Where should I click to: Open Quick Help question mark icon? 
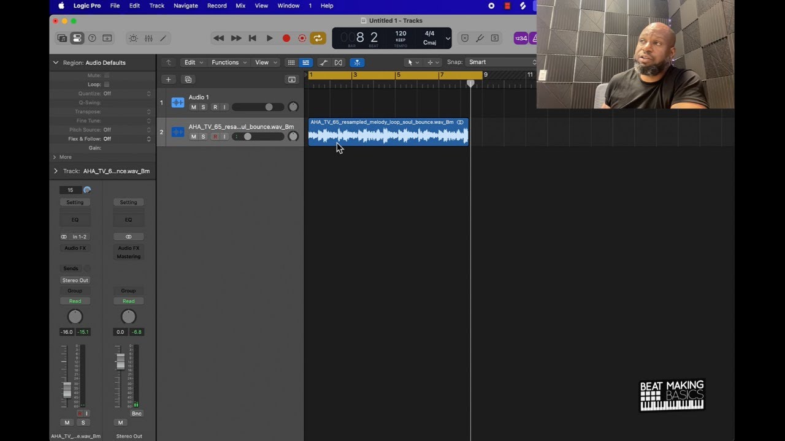click(x=92, y=38)
